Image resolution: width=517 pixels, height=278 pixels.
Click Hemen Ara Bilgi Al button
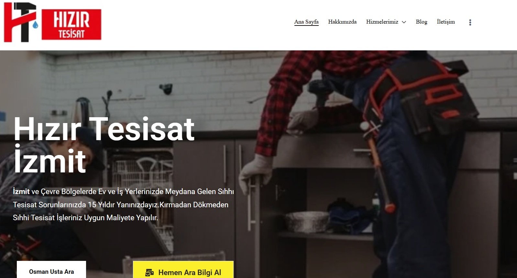coord(183,270)
